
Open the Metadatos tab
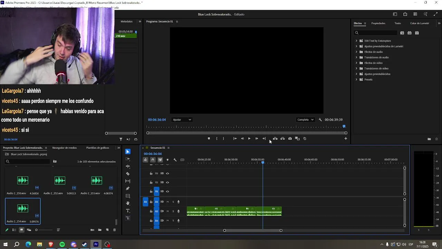[x=126, y=21]
